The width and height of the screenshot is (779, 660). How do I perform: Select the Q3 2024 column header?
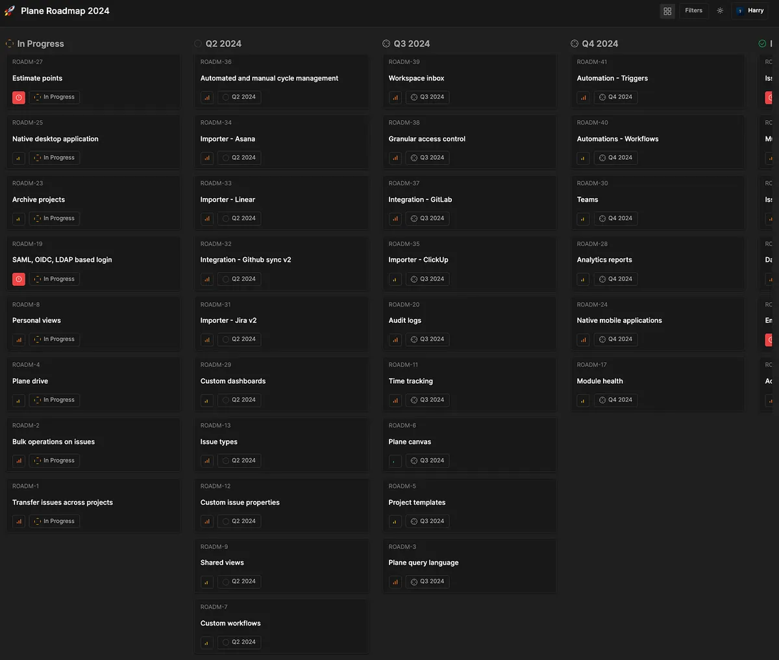pos(412,44)
